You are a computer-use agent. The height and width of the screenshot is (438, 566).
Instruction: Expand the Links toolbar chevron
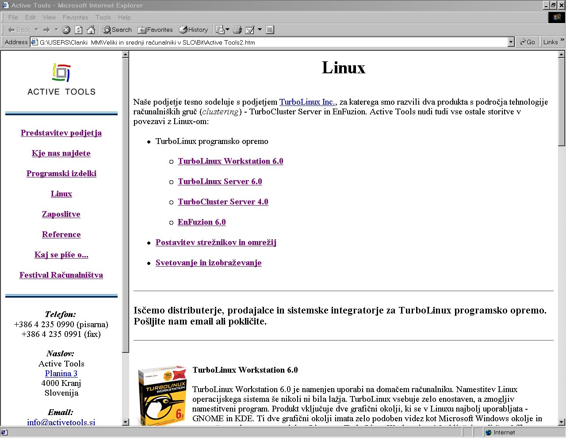[x=562, y=40]
